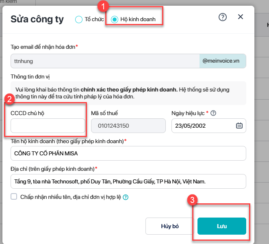
Task: Click the @meinvoice.vn domain suffix
Action: pyautogui.click(x=222, y=61)
